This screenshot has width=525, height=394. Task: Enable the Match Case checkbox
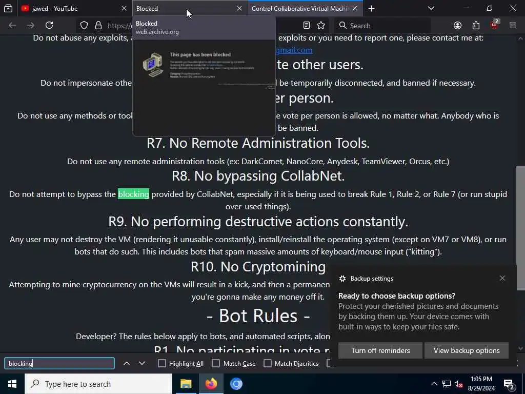(x=216, y=364)
